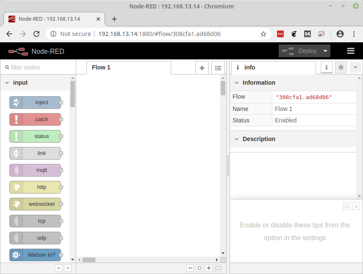Viewport: 363px width, 274px height.
Task: Toggle the canvas navigator map
Action: click(x=218, y=268)
